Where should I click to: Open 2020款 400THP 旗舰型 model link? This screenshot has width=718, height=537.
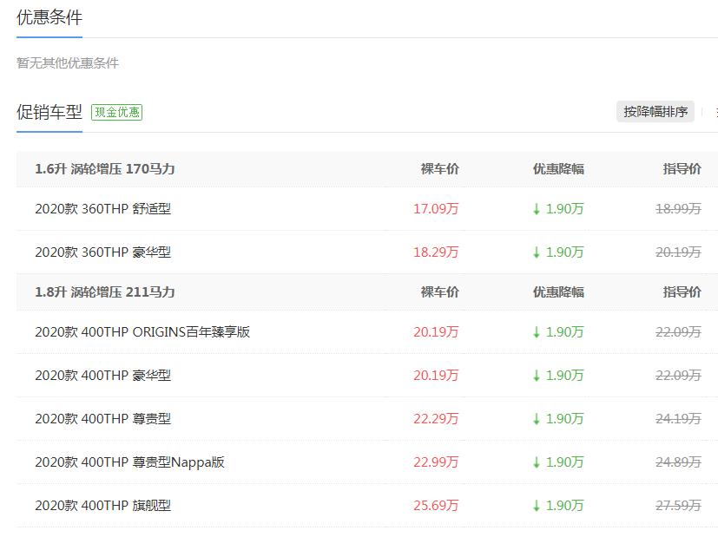coord(102,506)
